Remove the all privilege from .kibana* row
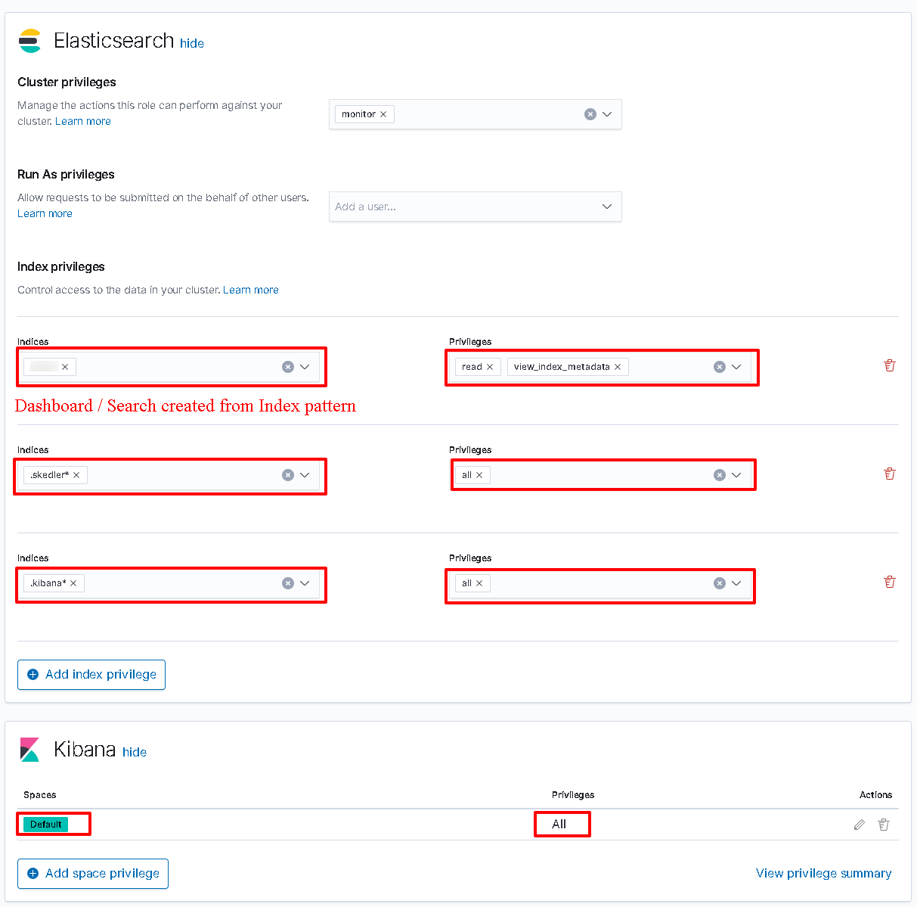Image resolution: width=917 pixels, height=907 pixels. [479, 583]
